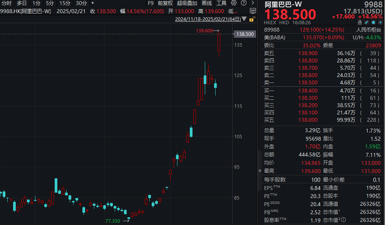Click the 卖一 volume 4.68万

click(347, 83)
